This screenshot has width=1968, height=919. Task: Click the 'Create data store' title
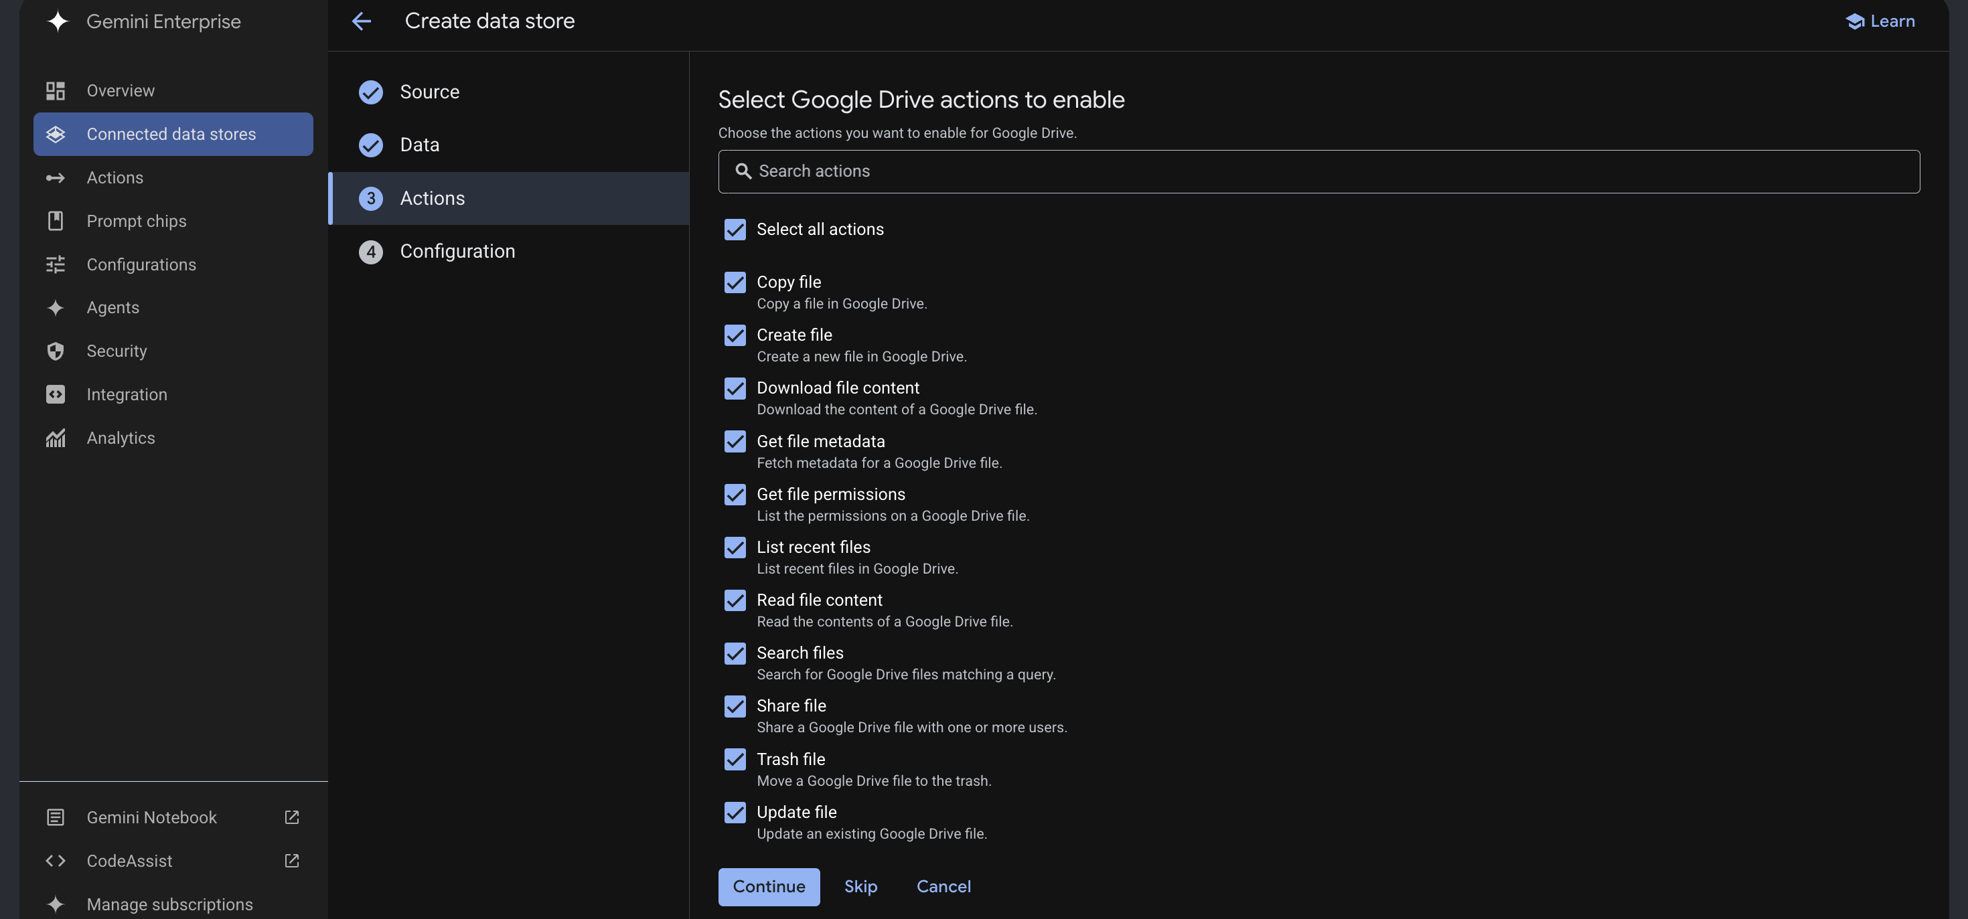(x=489, y=21)
